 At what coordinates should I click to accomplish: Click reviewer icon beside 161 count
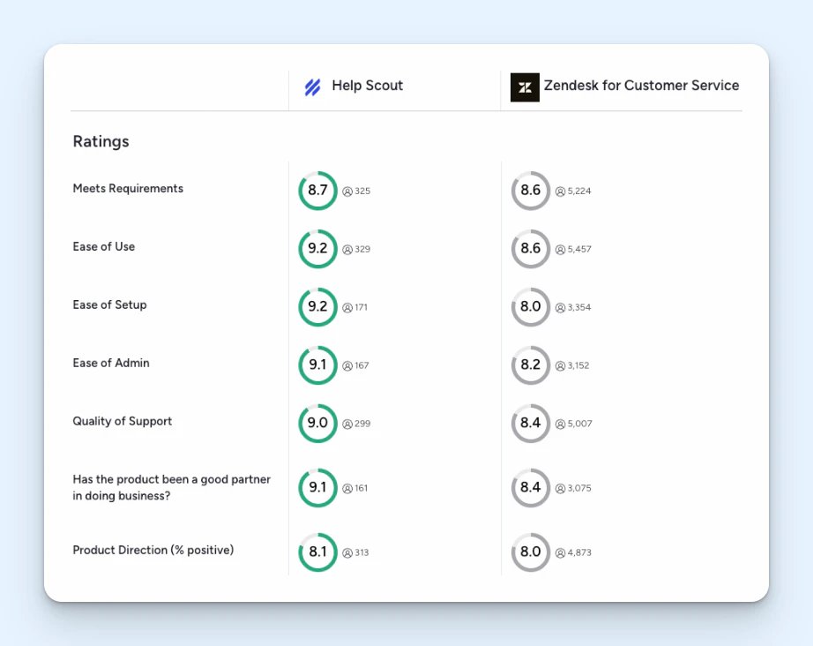pos(347,489)
